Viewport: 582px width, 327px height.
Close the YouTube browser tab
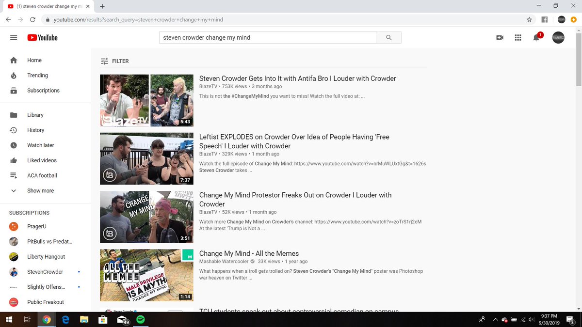[x=88, y=6]
